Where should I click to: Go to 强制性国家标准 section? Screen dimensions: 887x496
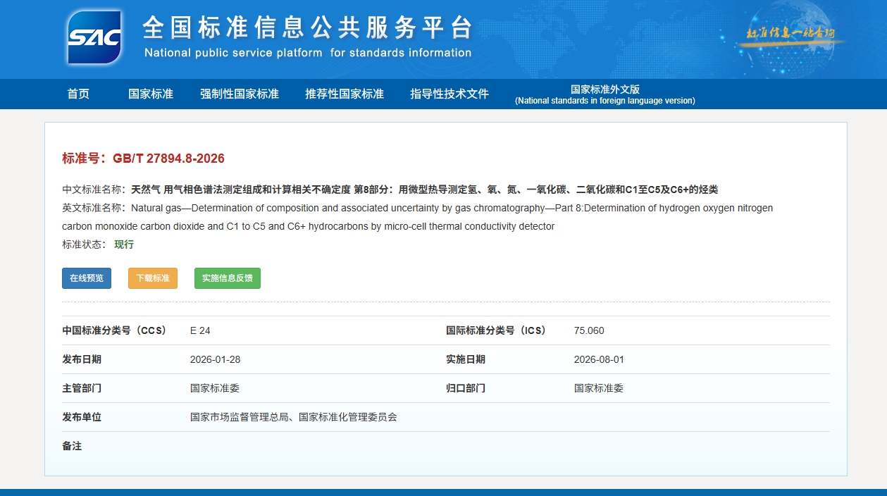[x=240, y=94]
